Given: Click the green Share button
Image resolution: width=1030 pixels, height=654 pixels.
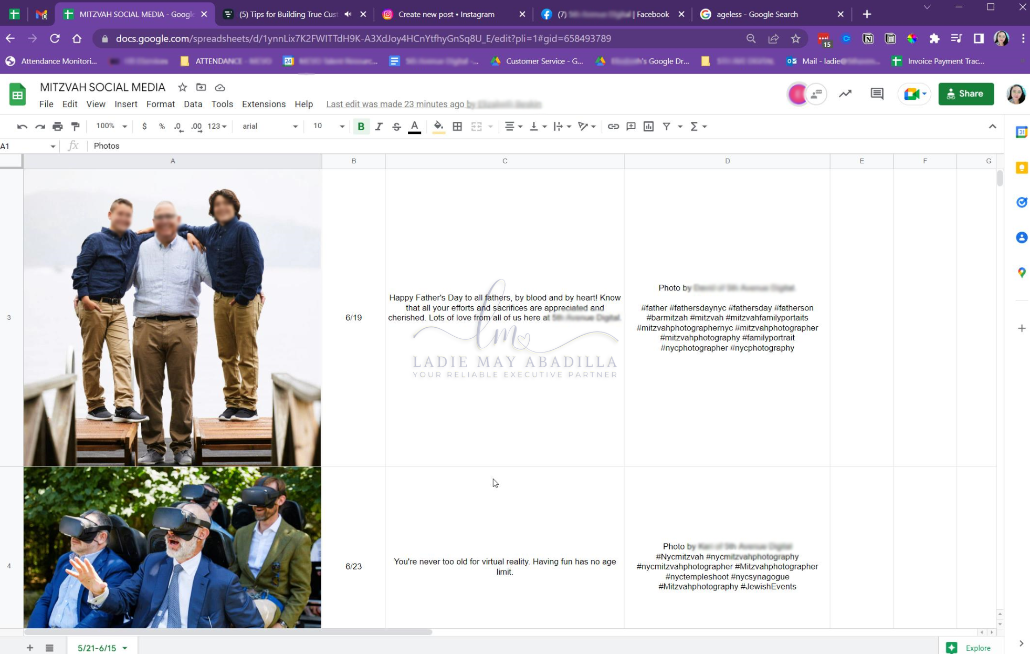Looking at the screenshot, I should pyautogui.click(x=966, y=94).
